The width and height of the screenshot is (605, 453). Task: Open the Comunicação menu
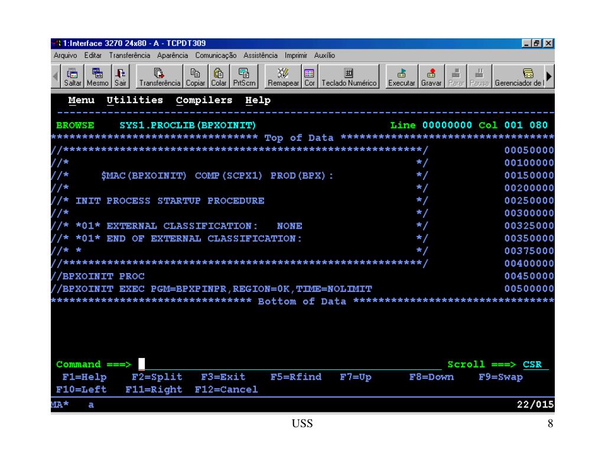coord(216,55)
